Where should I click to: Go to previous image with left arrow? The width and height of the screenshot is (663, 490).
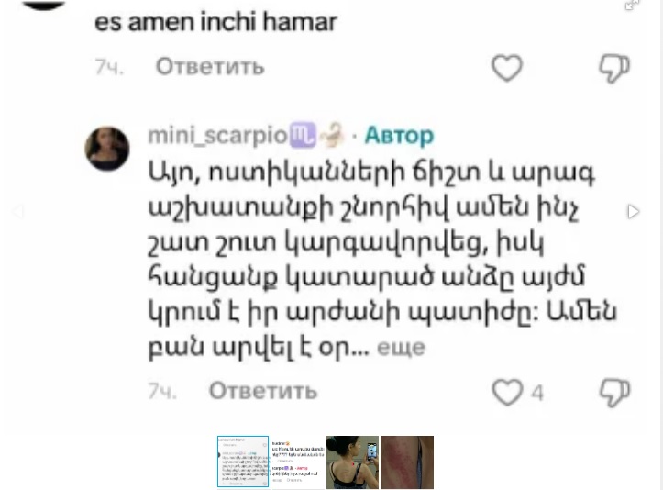[x=17, y=211]
